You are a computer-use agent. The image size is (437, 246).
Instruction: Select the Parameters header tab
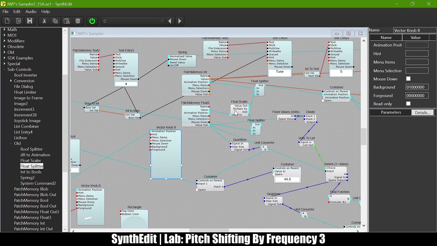pyautogui.click(x=391, y=112)
